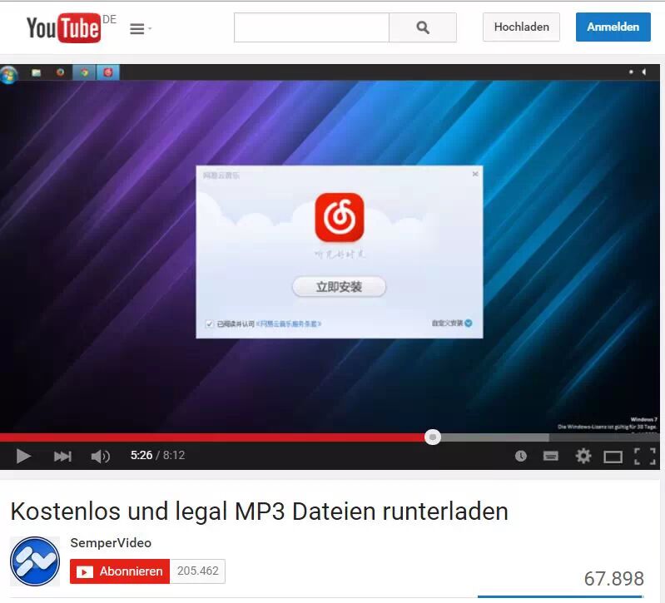Enter fullscreen mode

pyautogui.click(x=645, y=457)
